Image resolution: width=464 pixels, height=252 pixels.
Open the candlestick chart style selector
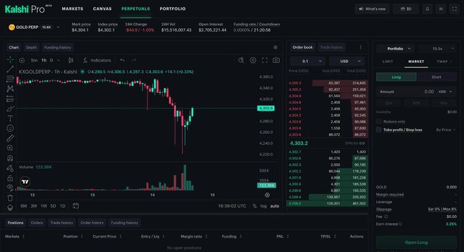coord(71,60)
